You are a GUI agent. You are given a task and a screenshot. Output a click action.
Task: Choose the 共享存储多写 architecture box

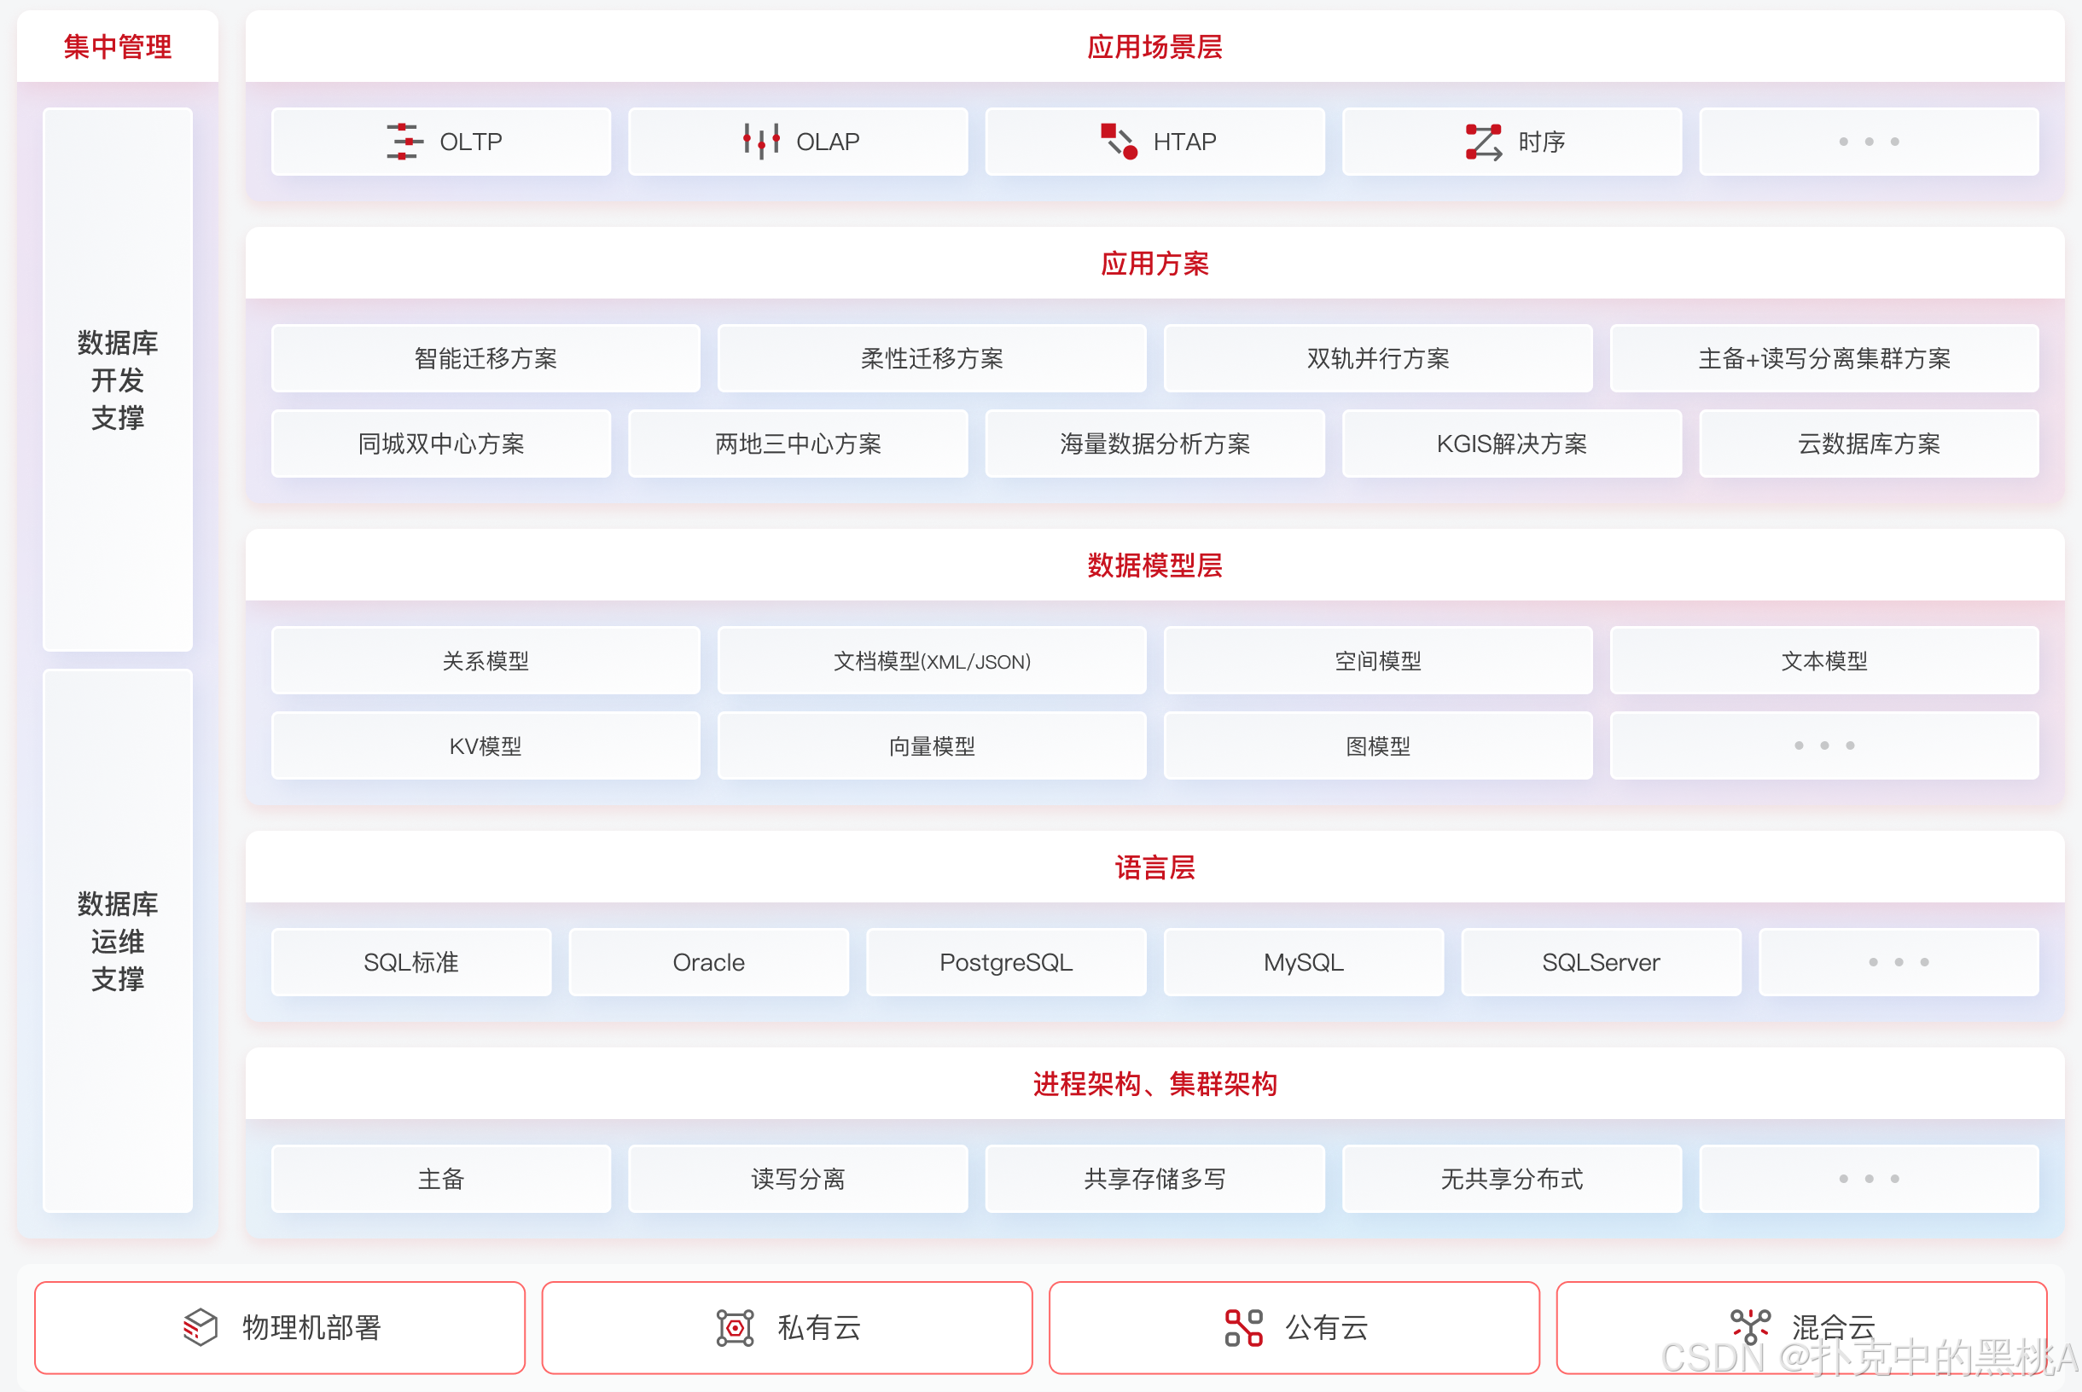1154,1179
